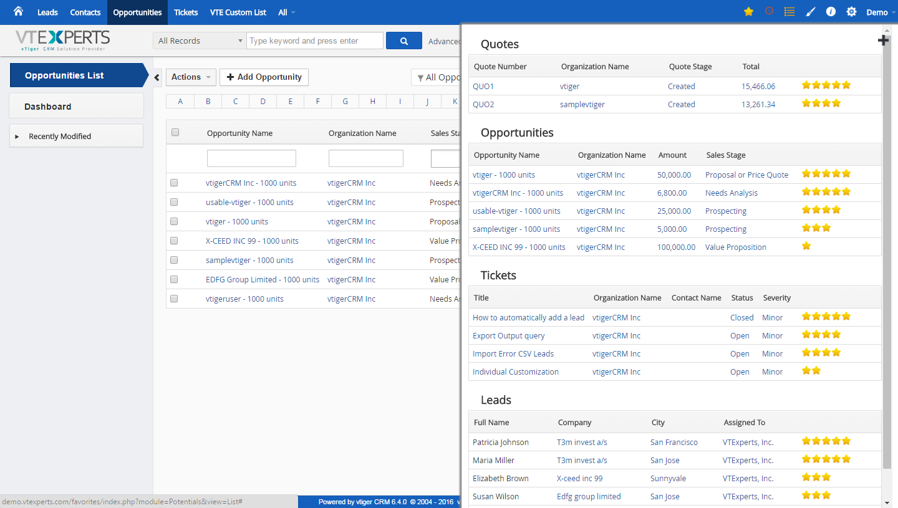Open the How to automatically add a lead ticket
The width and height of the screenshot is (898, 508).
pos(528,317)
